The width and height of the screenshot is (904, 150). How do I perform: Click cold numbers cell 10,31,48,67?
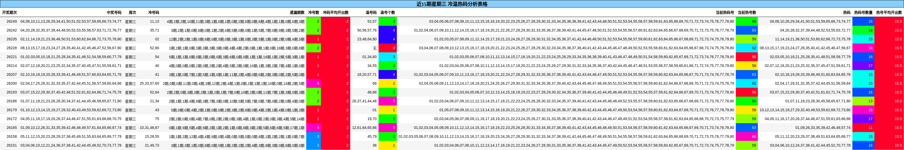149,128
